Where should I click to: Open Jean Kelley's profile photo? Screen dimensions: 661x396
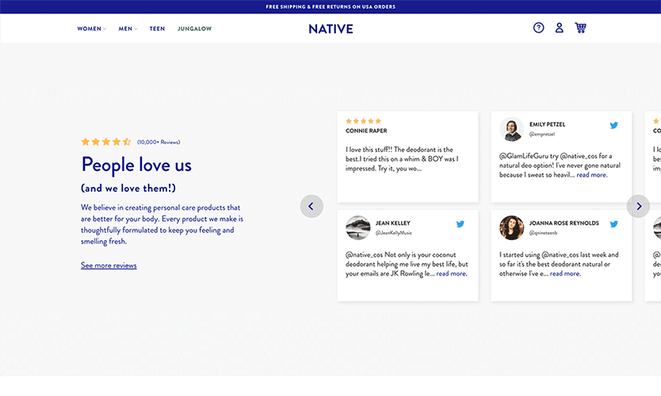click(358, 228)
